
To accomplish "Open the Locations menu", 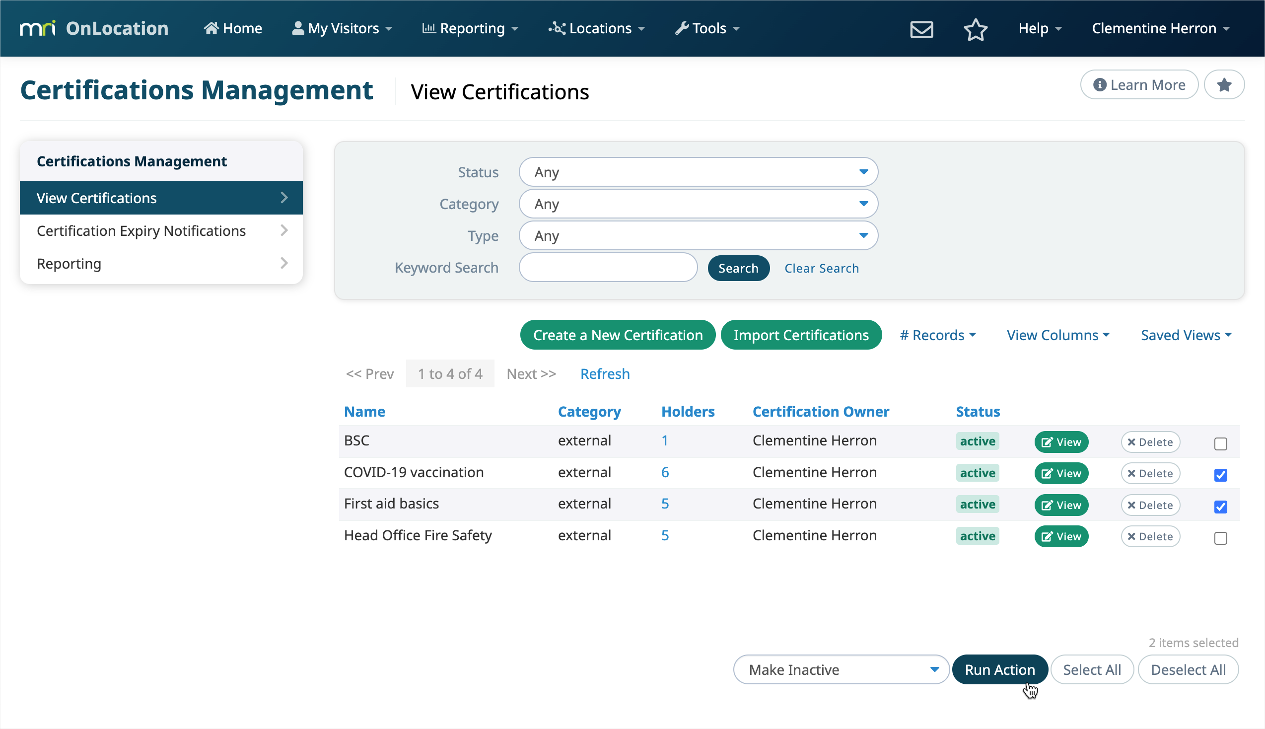I will 597,28.
